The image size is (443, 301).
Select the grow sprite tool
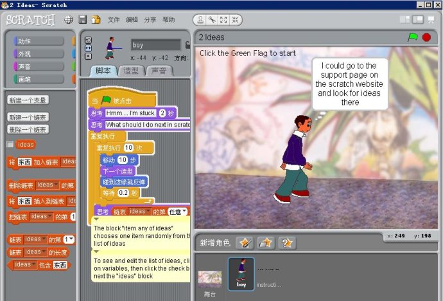pyautogui.click(x=223, y=20)
